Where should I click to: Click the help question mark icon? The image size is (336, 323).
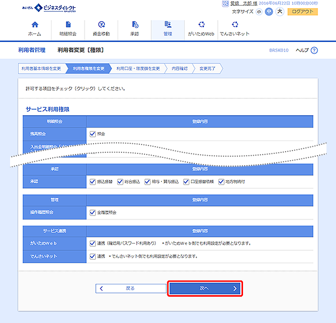point(314,50)
